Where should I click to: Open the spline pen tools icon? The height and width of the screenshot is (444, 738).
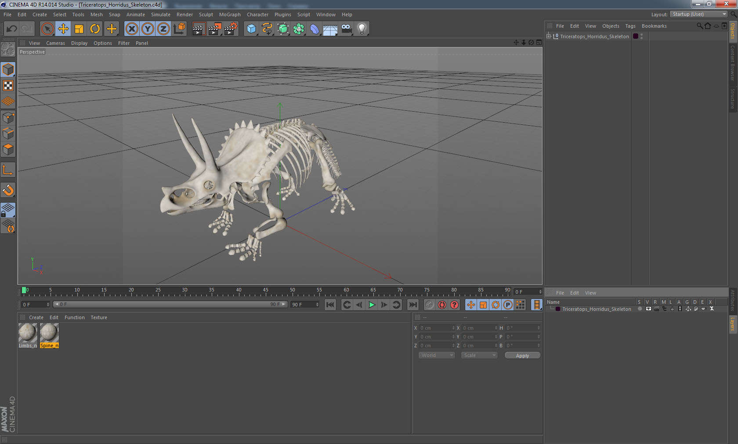pos(267,29)
